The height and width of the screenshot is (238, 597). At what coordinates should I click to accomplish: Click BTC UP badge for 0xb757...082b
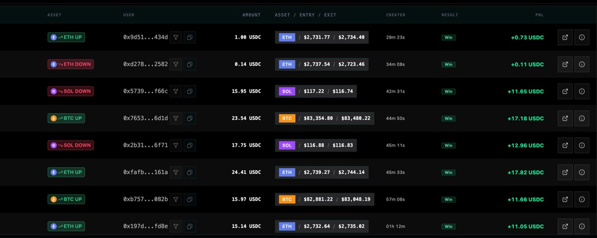(x=66, y=199)
